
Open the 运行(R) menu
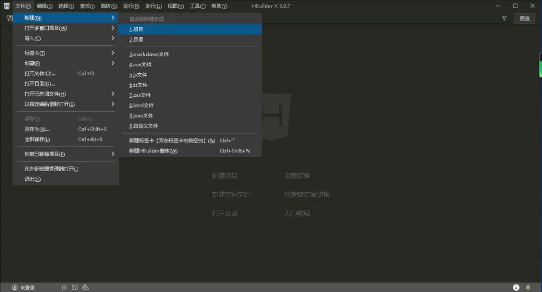tap(131, 6)
